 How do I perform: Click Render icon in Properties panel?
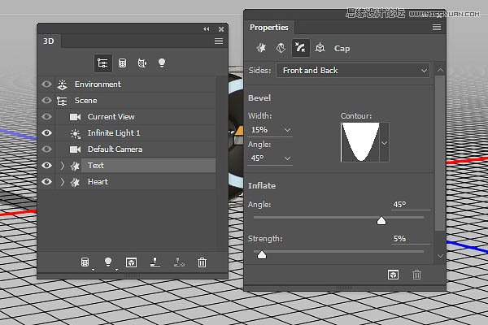(393, 275)
